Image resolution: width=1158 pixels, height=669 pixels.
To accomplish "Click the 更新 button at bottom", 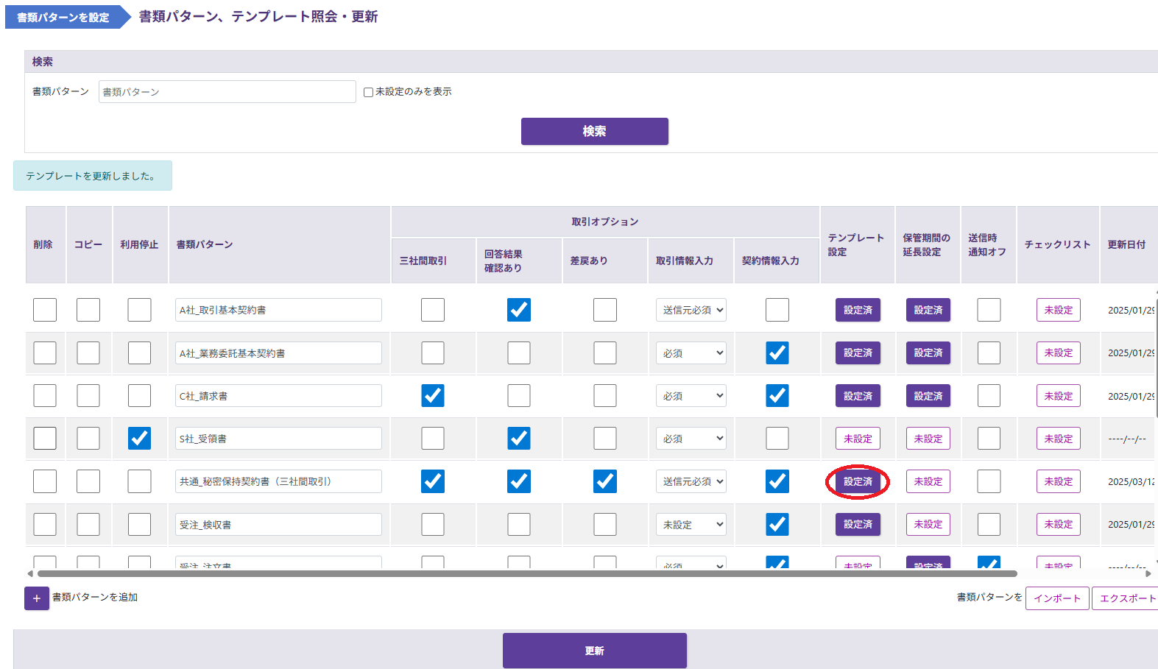I will pos(595,651).
